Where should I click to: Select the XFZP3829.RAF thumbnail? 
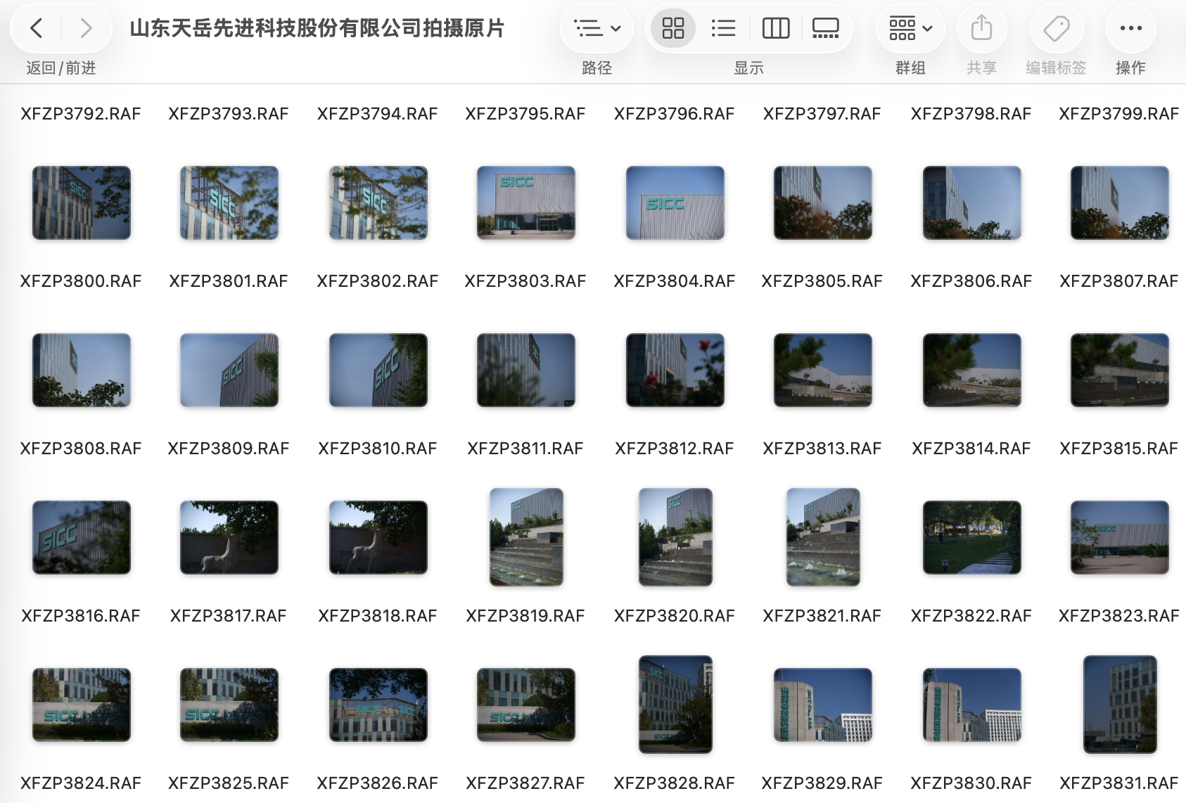point(823,705)
